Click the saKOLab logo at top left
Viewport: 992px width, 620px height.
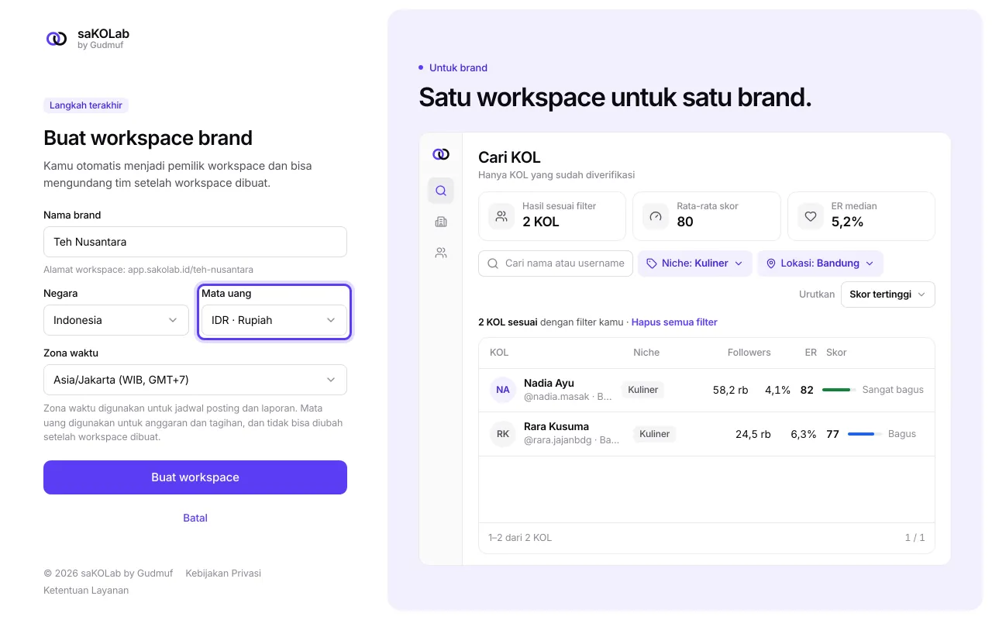57,39
